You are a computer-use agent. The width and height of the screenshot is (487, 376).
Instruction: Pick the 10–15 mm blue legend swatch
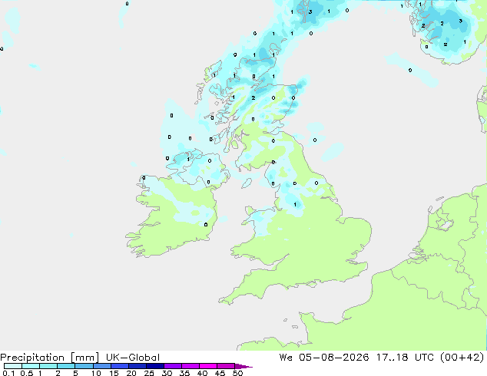(x=101, y=366)
